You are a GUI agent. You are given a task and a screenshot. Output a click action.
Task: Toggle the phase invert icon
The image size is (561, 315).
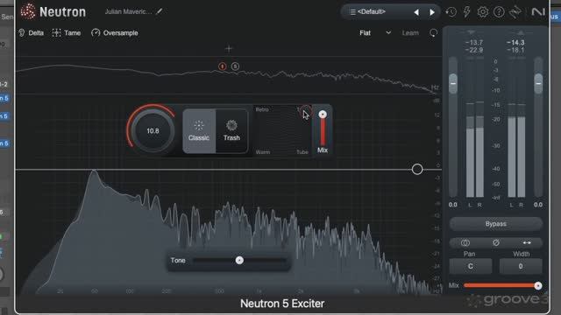coord(496,243)
